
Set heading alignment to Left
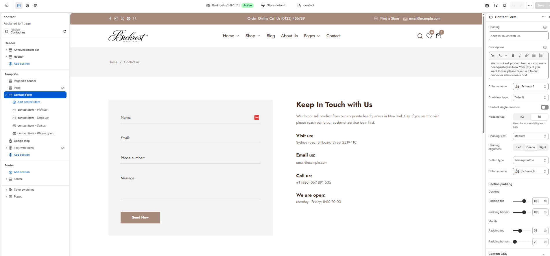[x=519, y=147]
